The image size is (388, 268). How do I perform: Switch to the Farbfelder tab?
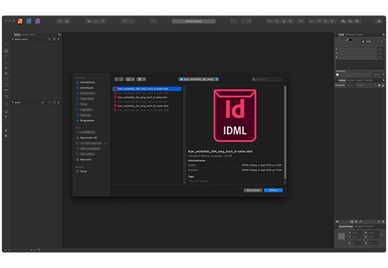(x=350, y=35)
